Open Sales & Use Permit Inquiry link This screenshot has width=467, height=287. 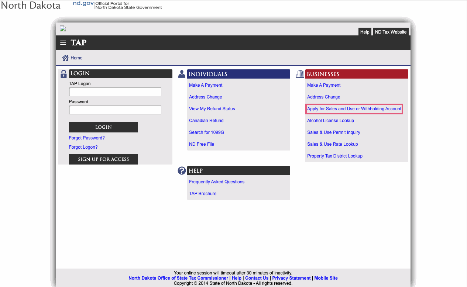click(x=334, y=132)
